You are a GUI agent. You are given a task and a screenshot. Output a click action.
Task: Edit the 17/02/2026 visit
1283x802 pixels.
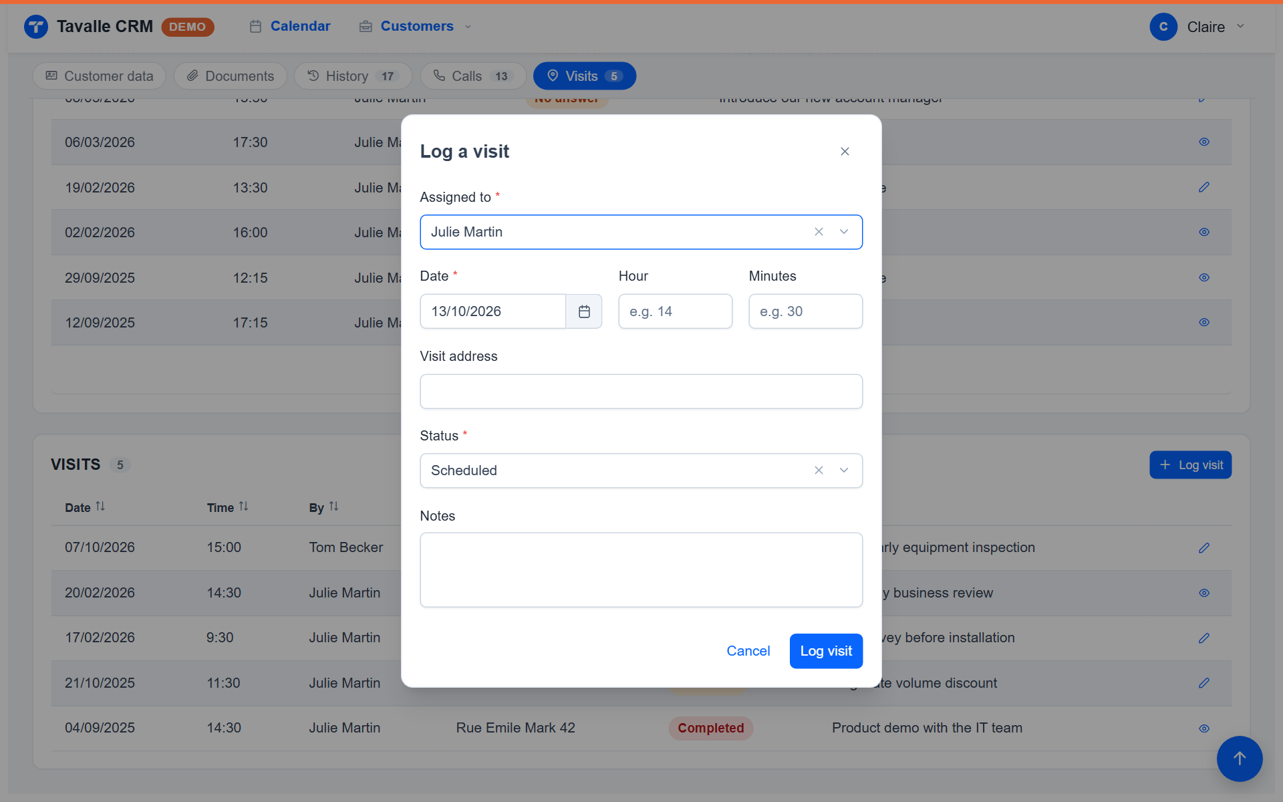1204,638
